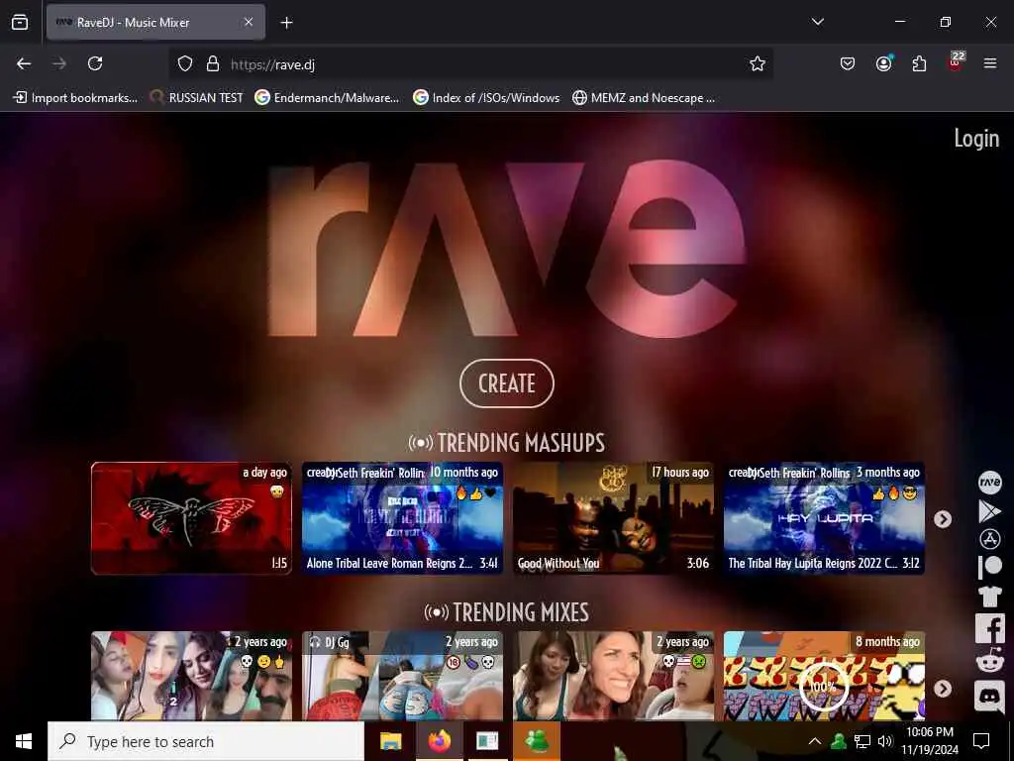Open the list all tabs chevron
Screen dimensions: 1014x761
[817, 22]
